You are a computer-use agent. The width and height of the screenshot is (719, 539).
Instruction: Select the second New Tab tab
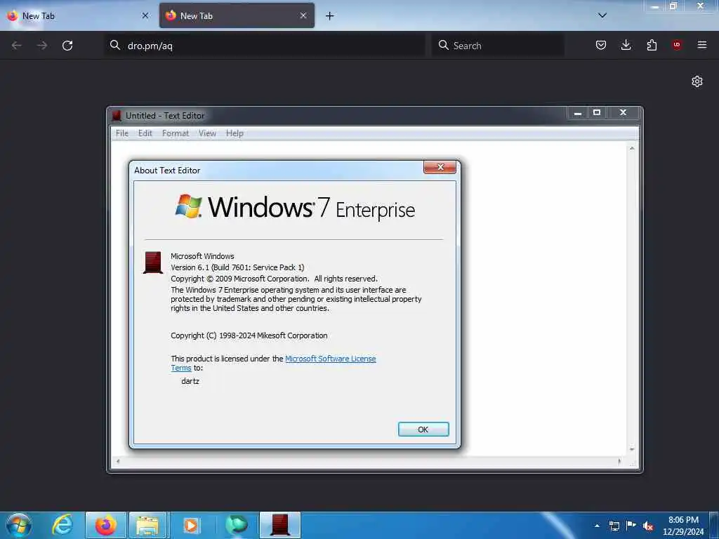pos(237,15)
